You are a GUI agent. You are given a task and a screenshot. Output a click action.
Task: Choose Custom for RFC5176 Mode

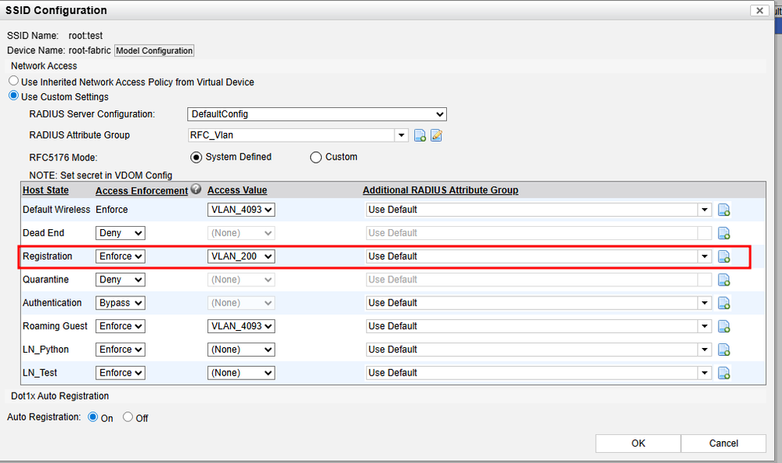coord(316,157)
